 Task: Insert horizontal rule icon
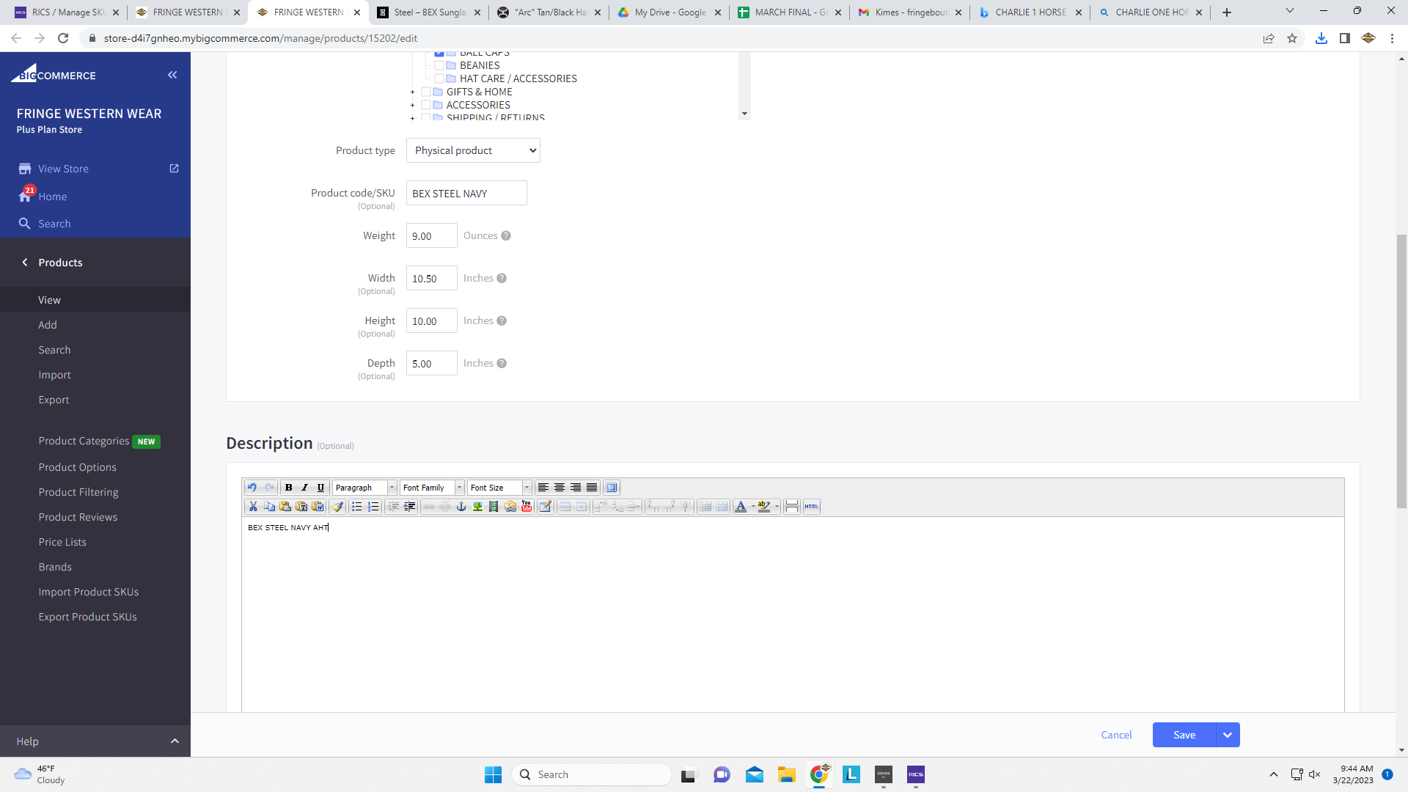[x=792, y=507]
